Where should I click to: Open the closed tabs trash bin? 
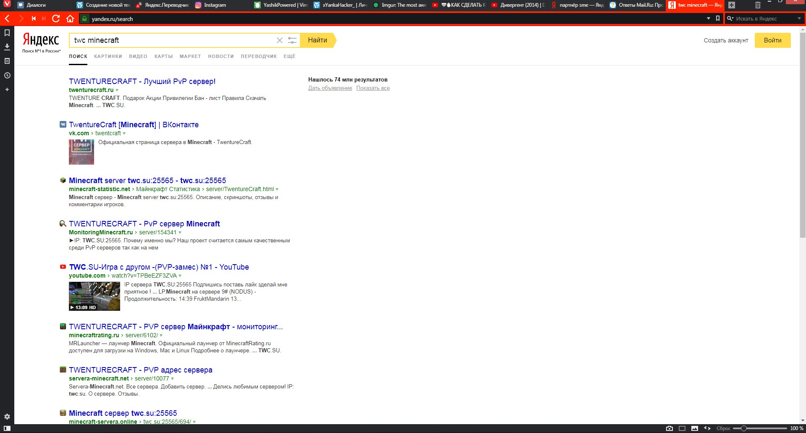pos(758,5)
